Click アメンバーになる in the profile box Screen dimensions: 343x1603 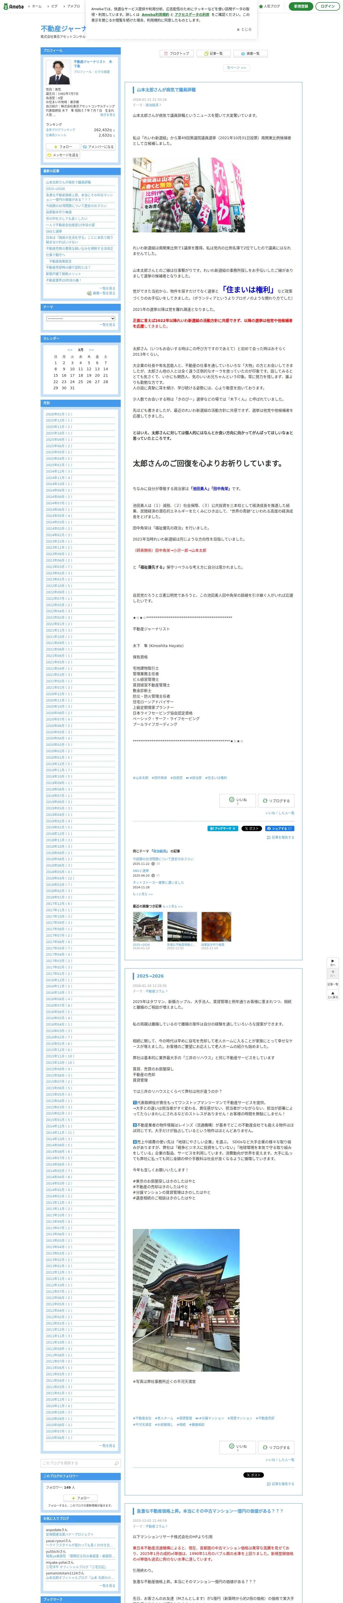pos(98,147)
